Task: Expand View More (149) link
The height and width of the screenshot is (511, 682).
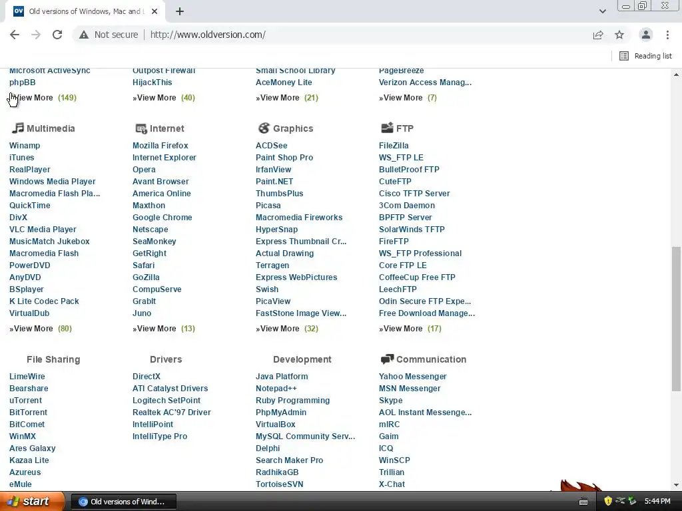Action: click(43, 98)
